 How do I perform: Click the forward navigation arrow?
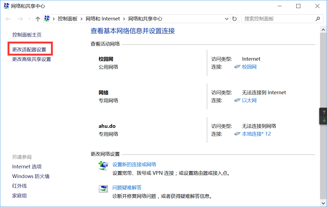20,19
